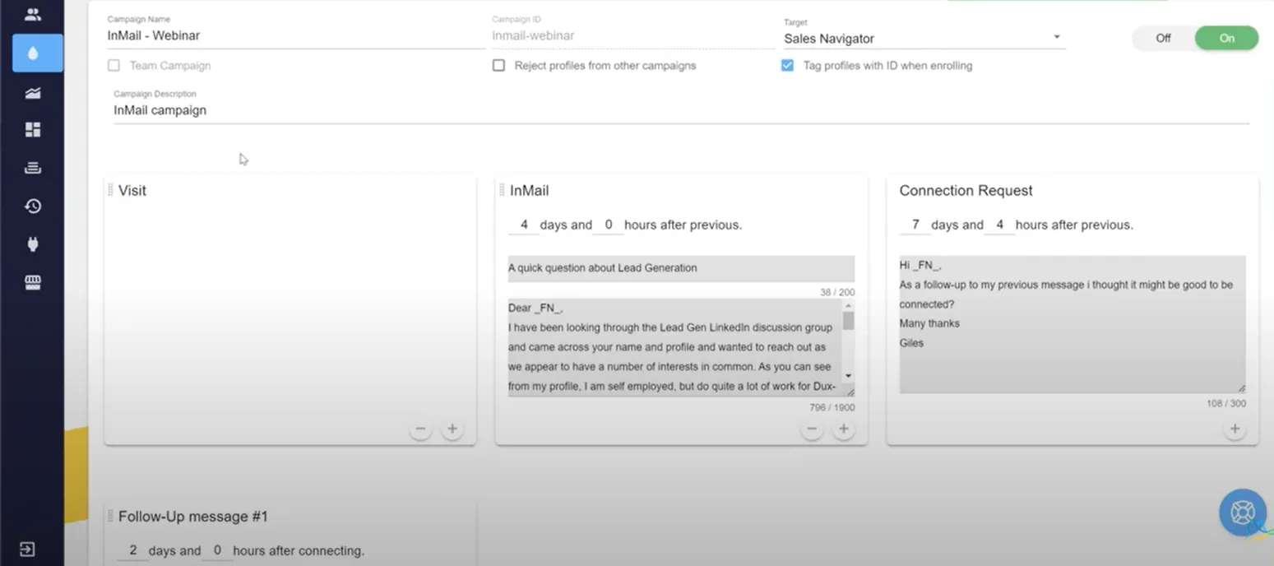This screenshot has height=566, width=1274.
Task: Enable the Team Campaign checkbox
Action: click(x=114, y=65)
